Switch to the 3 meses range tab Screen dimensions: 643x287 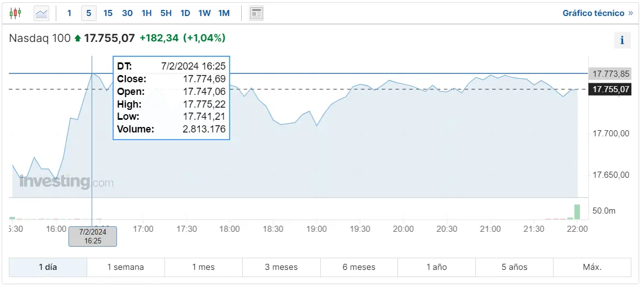tap(281, 267)
